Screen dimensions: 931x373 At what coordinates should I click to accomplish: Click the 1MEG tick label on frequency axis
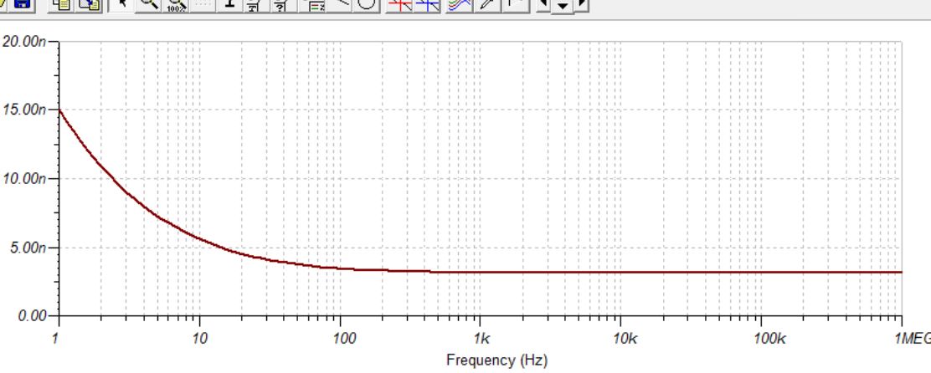913,339
